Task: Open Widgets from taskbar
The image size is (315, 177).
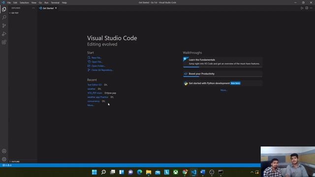Action: coord(122,172)
